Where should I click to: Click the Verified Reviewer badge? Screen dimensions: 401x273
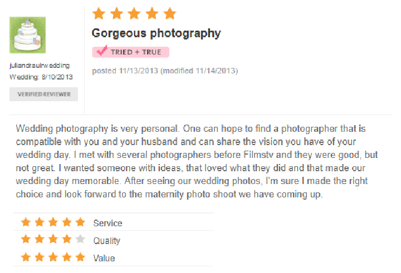pos(44,94)
